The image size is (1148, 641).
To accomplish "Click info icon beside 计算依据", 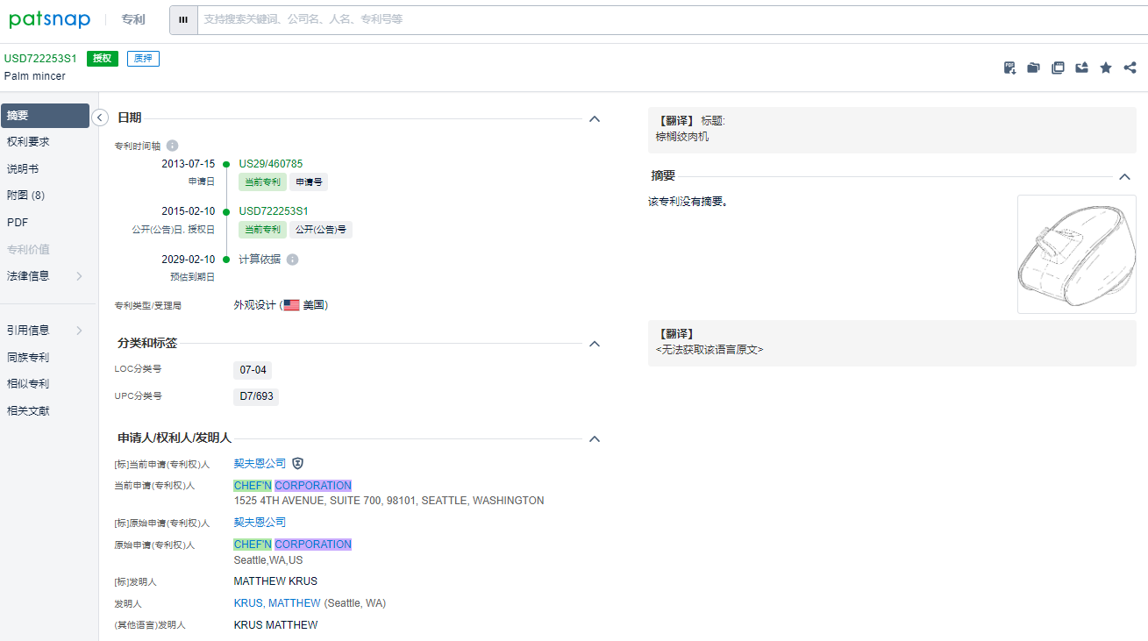I will tap(292, 260).
